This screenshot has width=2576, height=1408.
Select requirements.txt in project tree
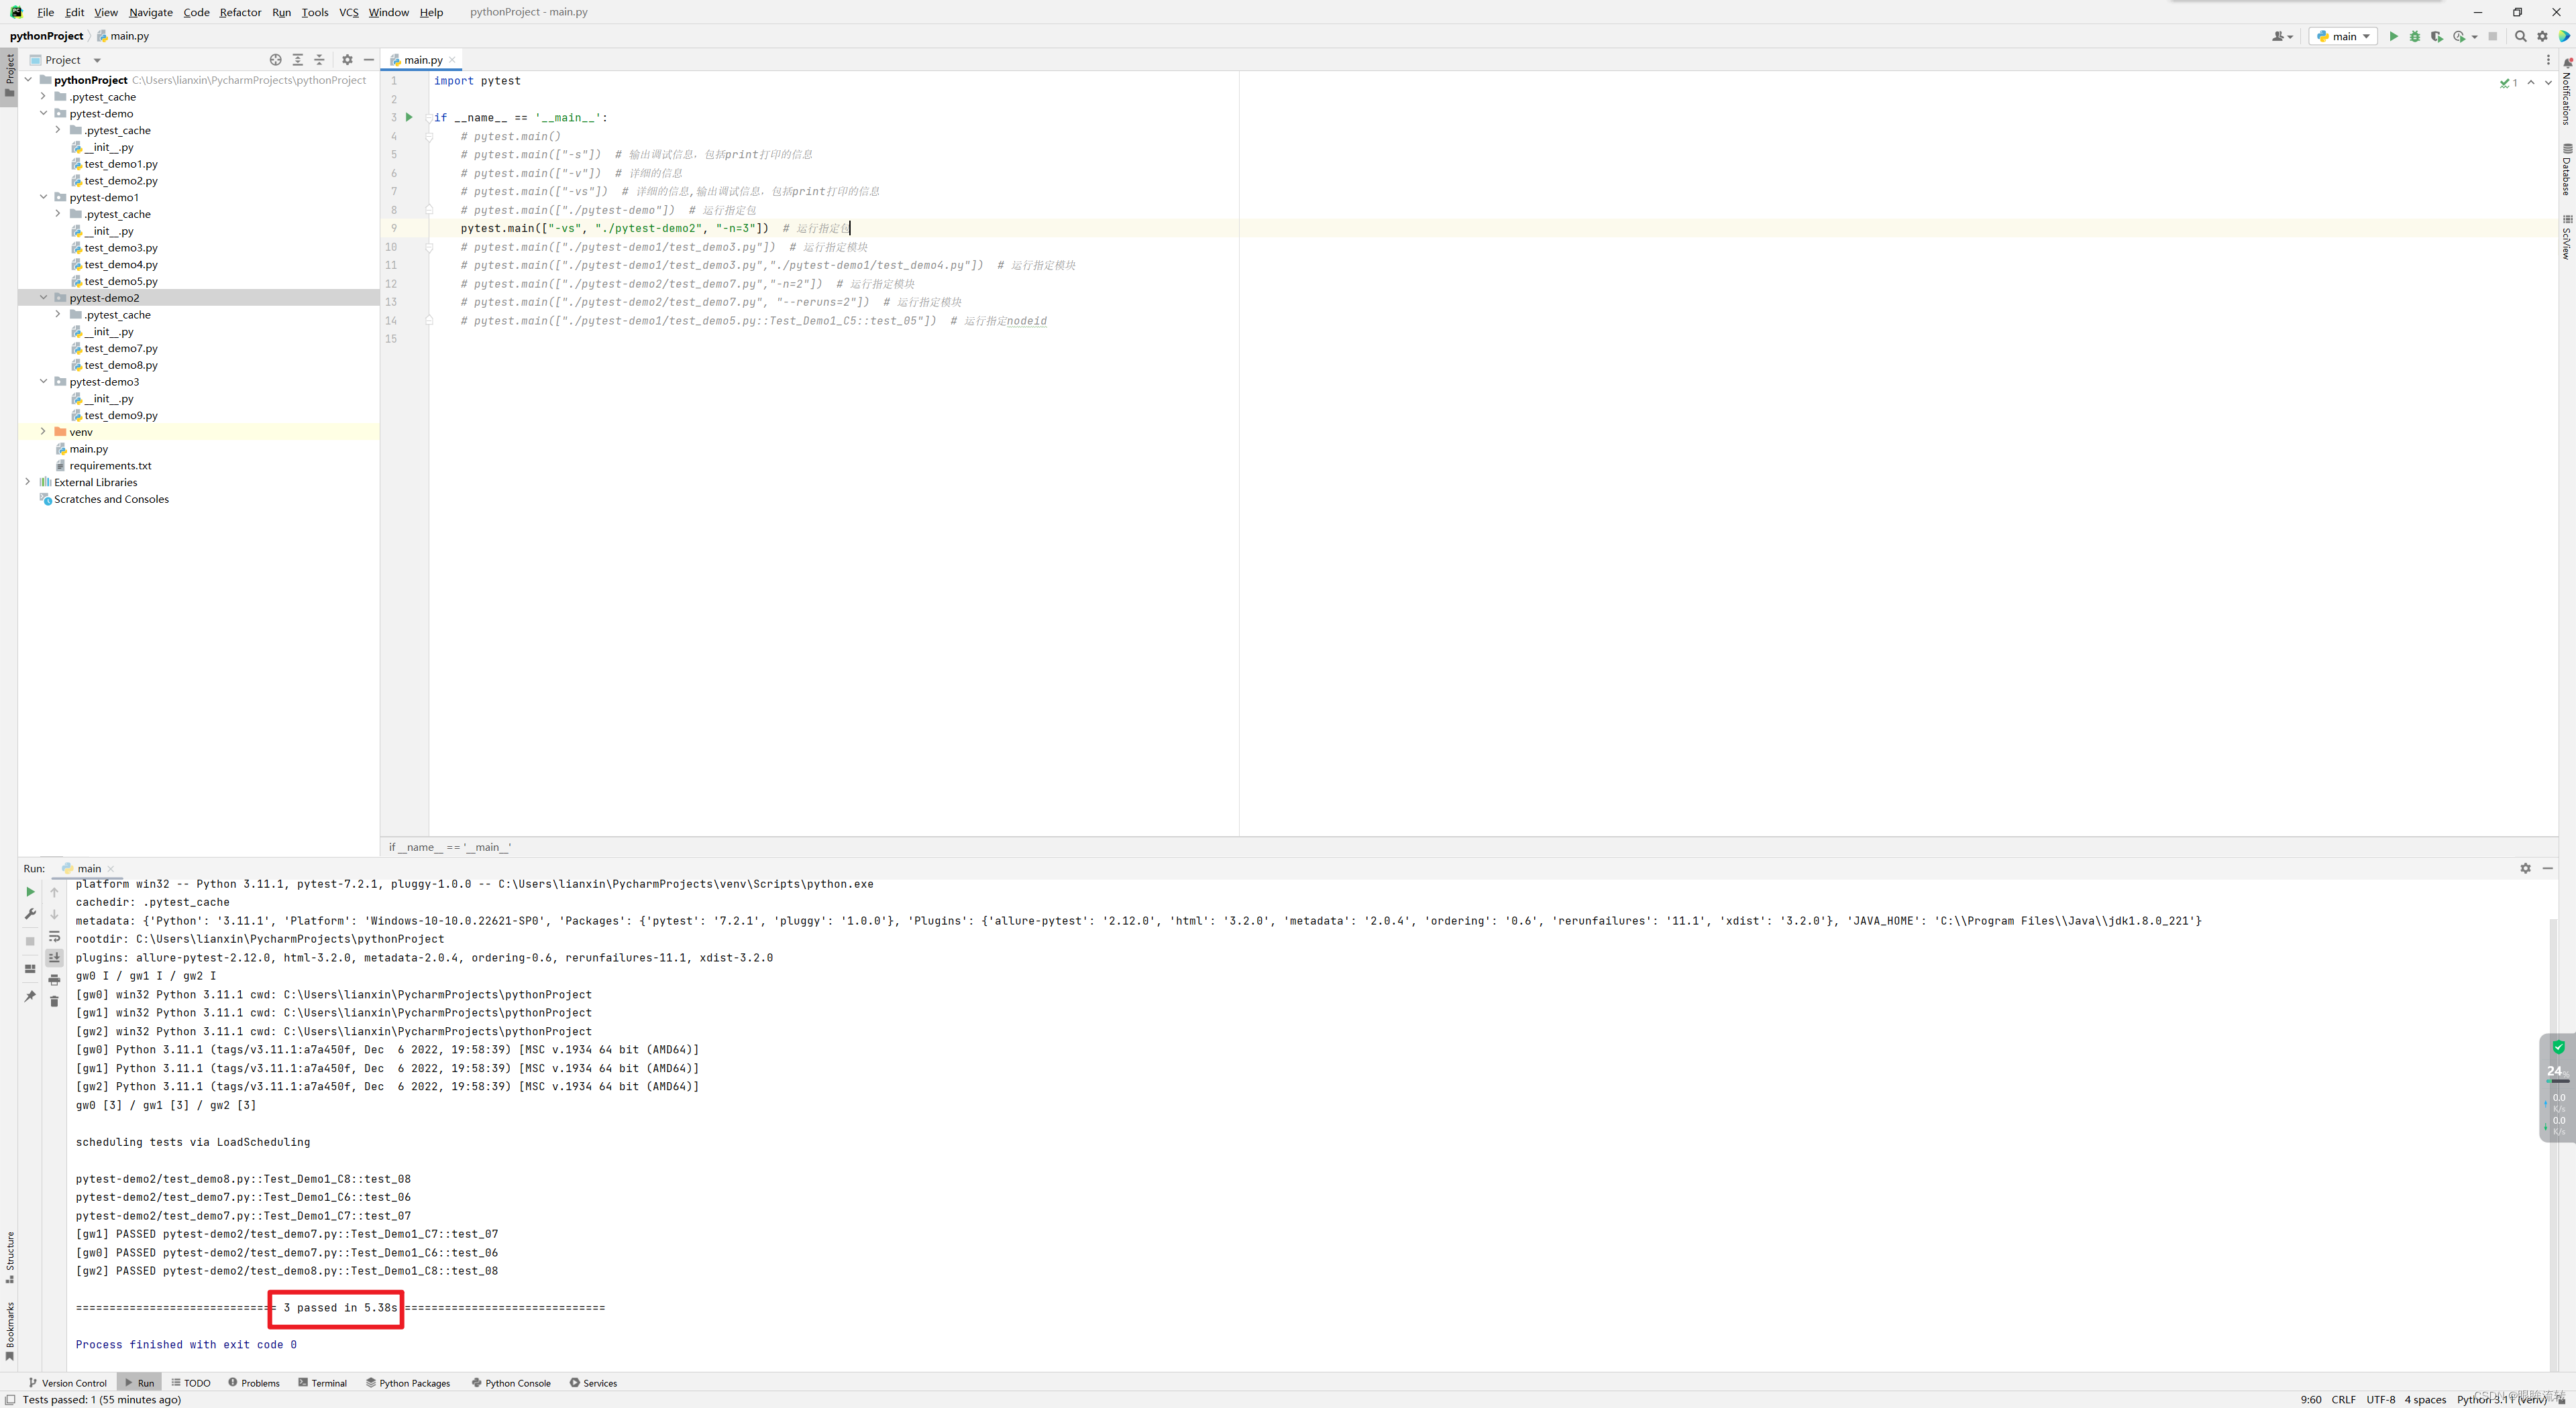[110, 465]
